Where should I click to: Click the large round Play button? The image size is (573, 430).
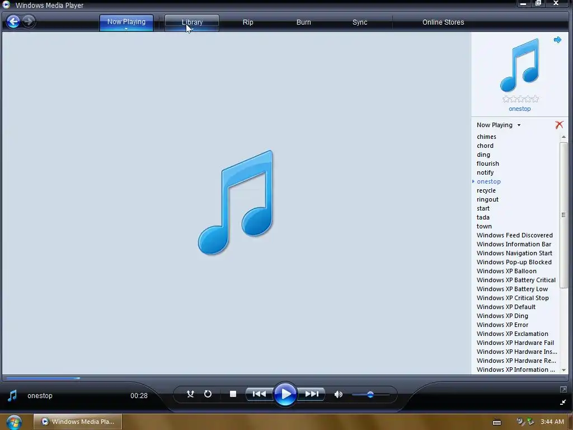[x=285, y=394]
